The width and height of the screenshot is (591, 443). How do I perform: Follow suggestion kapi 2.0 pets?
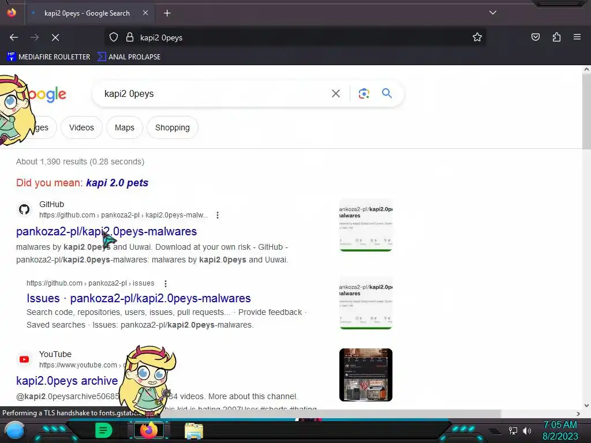coord(117,183)
